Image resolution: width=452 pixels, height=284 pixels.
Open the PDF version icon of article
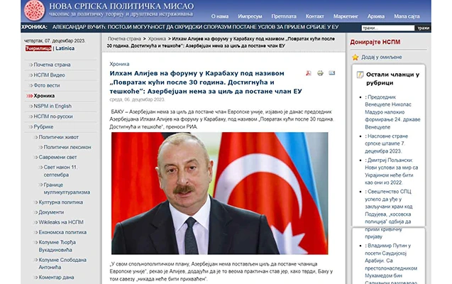pyautogui.click(x=308, y=73)
